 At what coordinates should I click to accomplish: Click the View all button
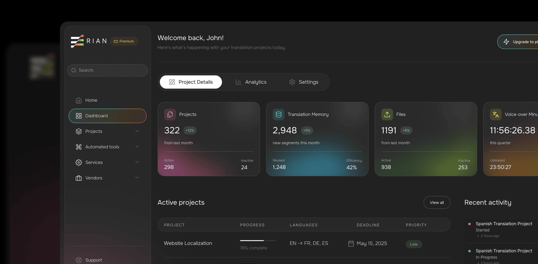click(x=437, y=202)
